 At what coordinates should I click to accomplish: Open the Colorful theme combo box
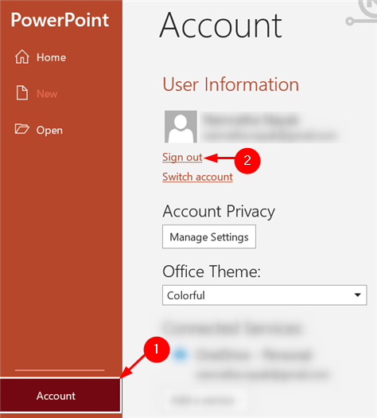pyautogui.click(x=264, y=295)
